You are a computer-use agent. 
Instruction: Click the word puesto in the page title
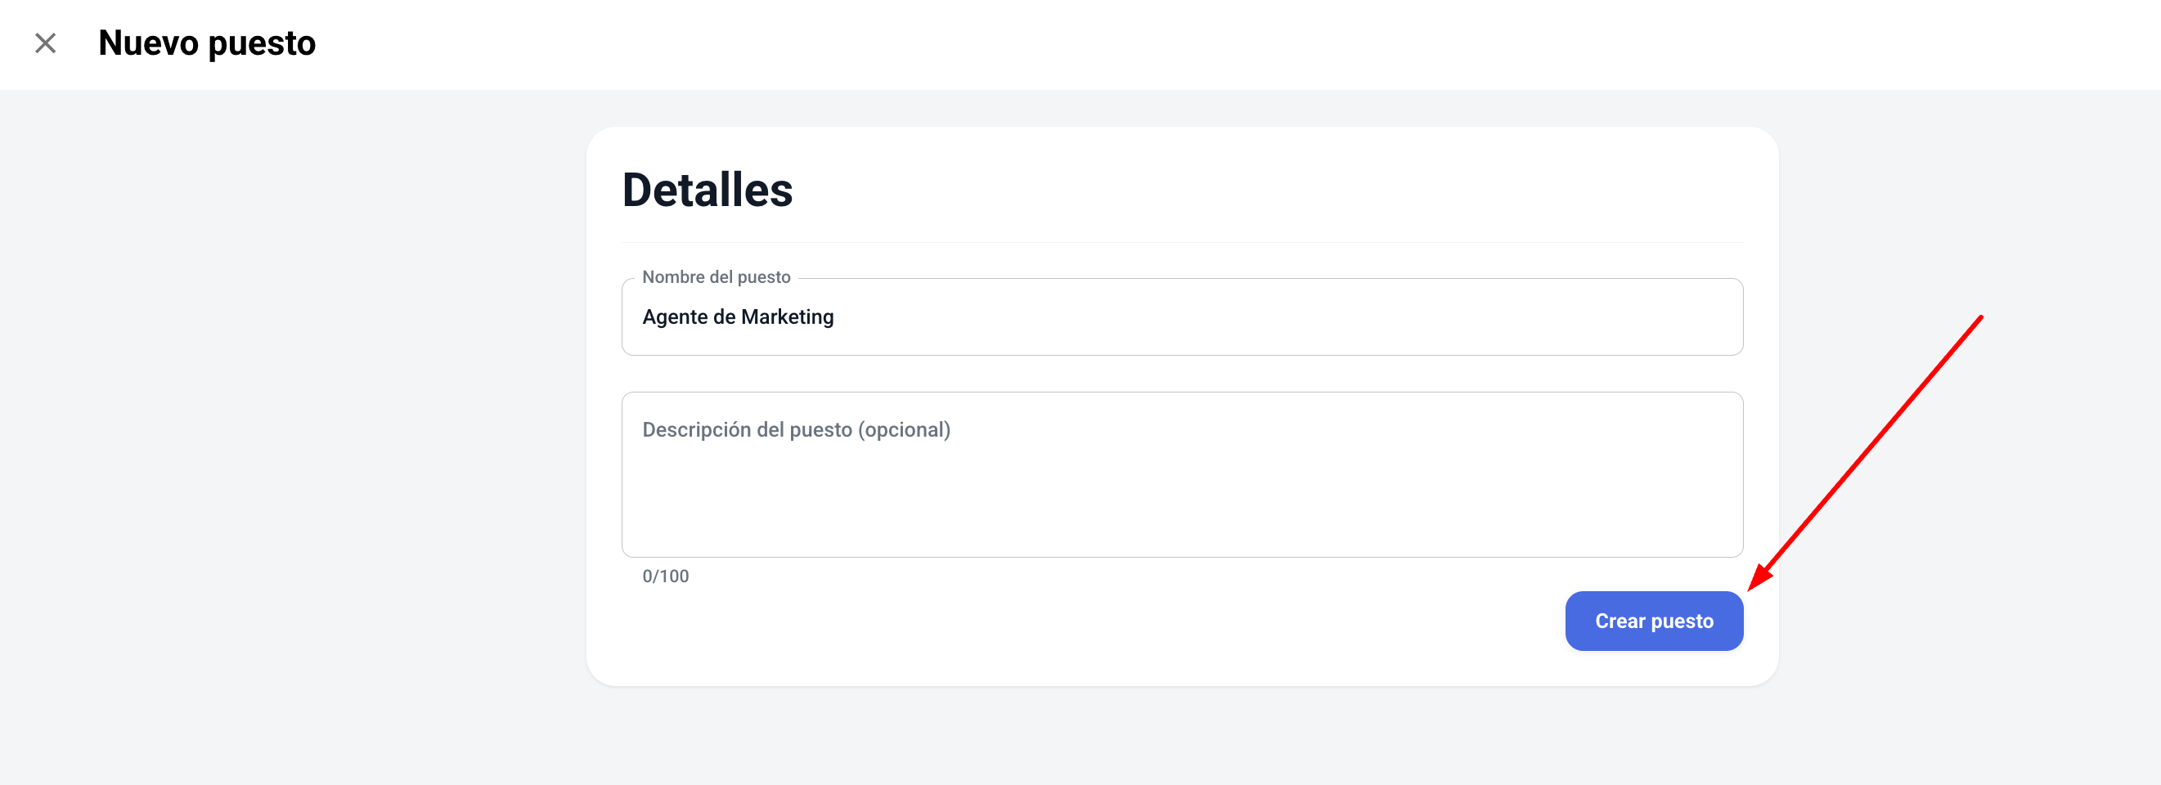coord(262,43)
